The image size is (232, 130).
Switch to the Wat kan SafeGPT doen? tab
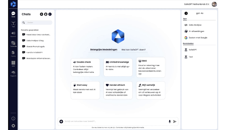click(x=134, y=49)
